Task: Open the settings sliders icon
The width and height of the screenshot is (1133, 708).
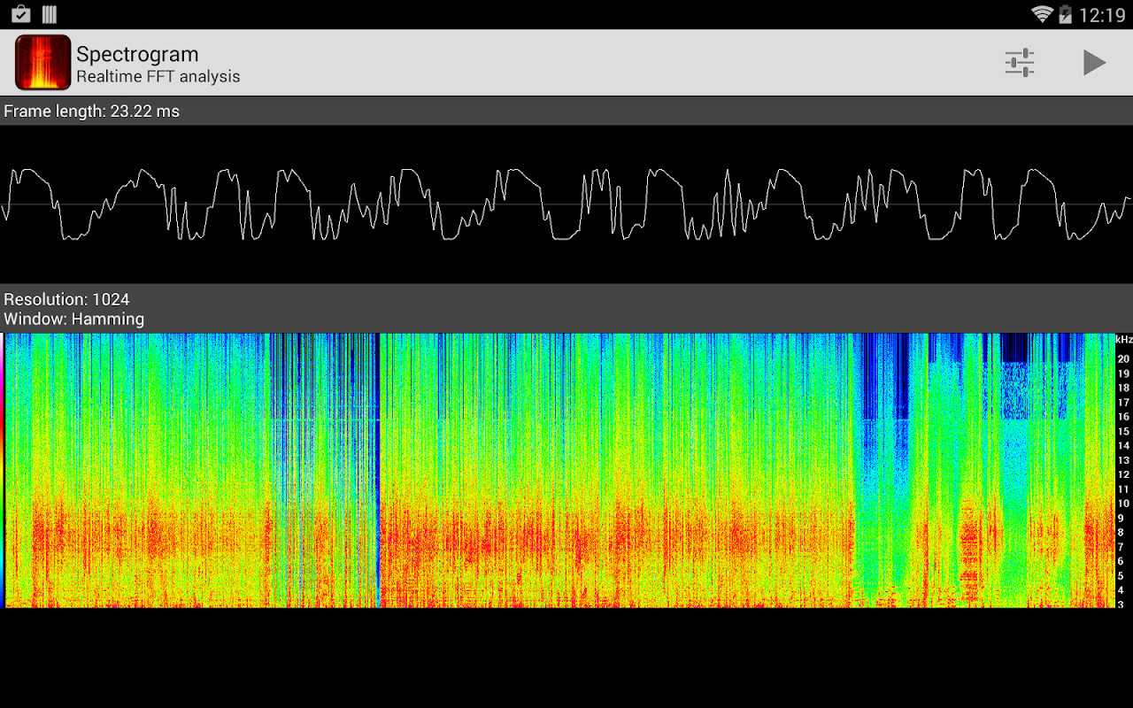Action: pos(1020,63)
